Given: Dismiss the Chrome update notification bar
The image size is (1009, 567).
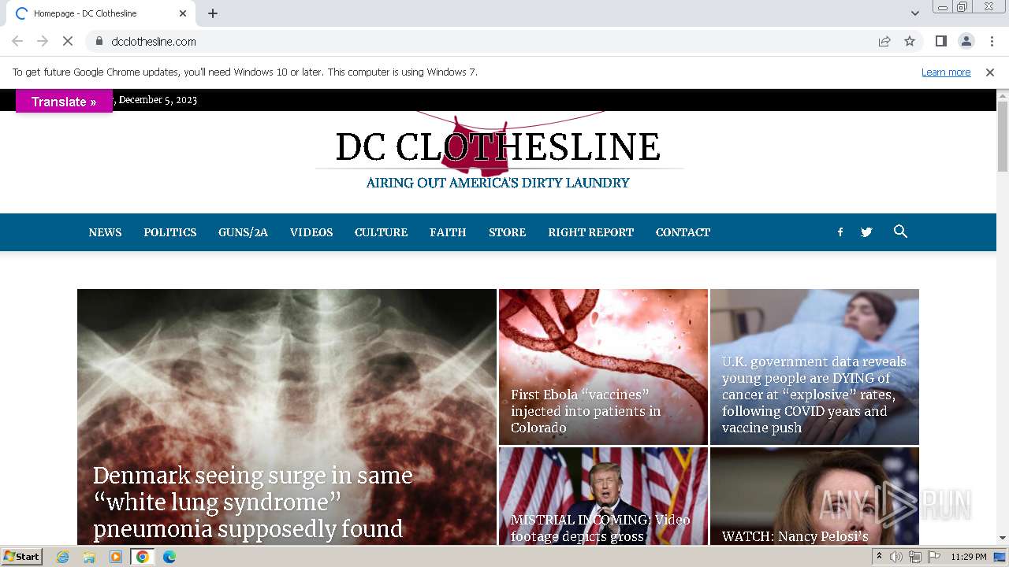Looking at the screenshot, I should pos(990,72).
